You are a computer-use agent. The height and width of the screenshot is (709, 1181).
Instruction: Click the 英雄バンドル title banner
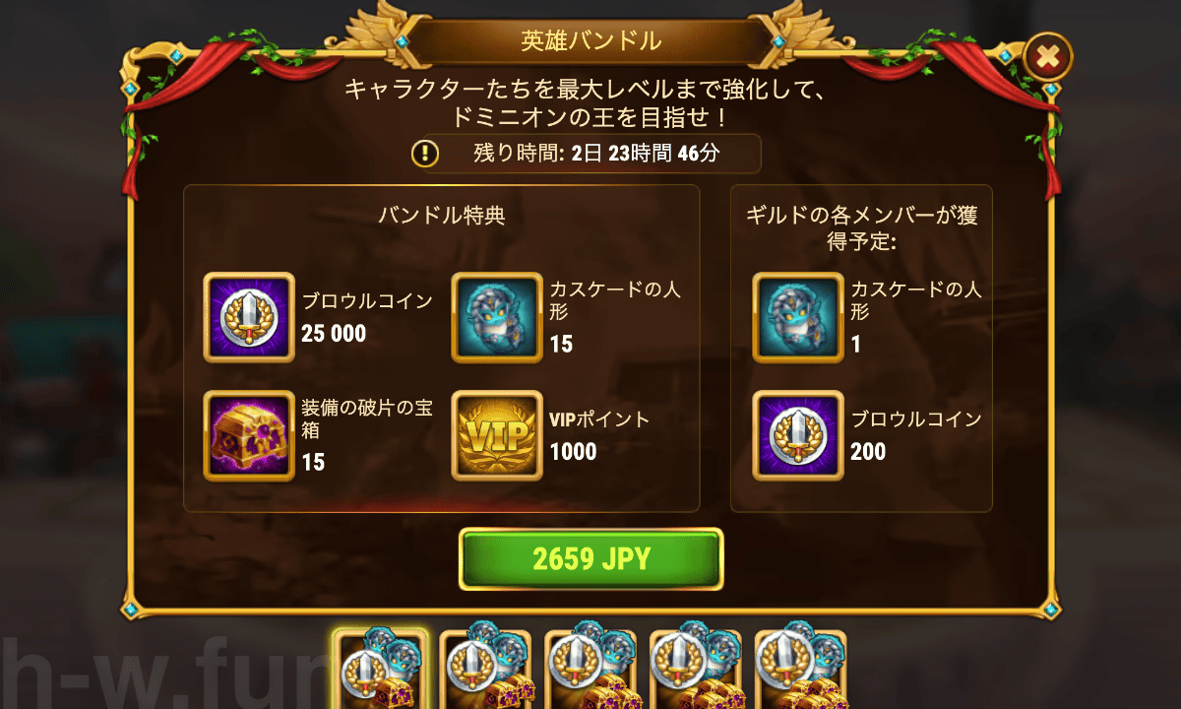click(x=590, y=41)
